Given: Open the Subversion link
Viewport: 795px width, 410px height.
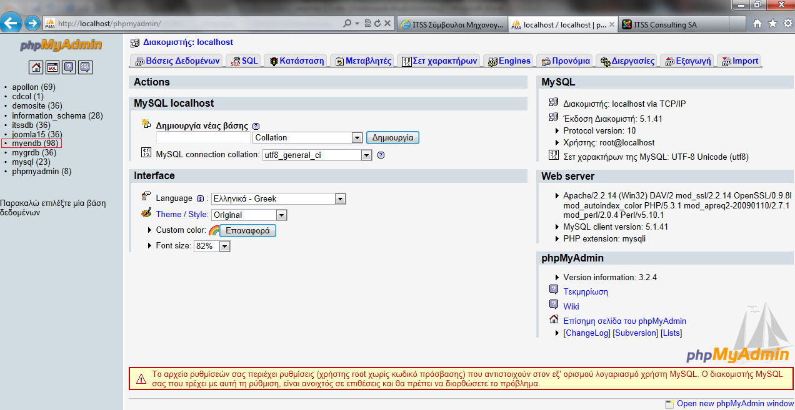Looking at the screenshot, I should [636, 333].
